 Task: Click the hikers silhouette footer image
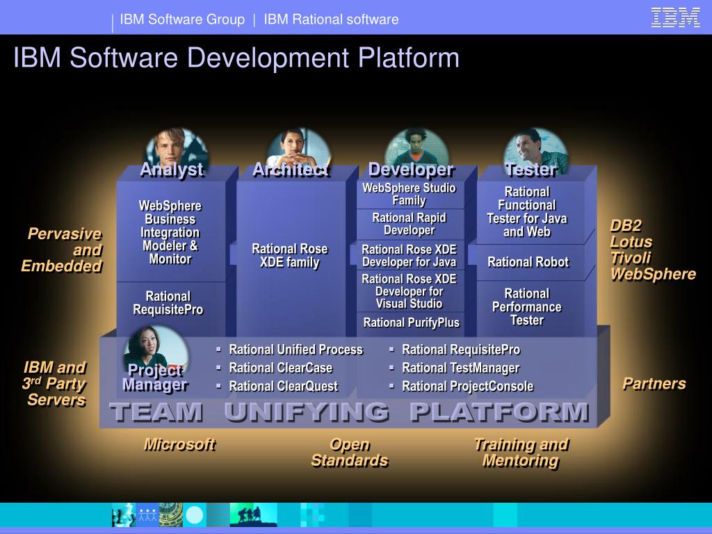coord(253,515)
